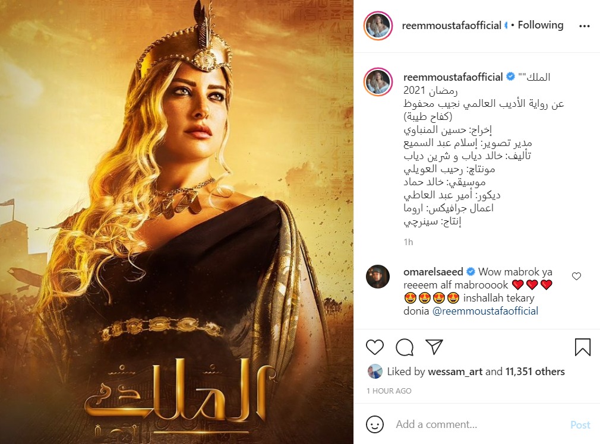Open the three-dot more options menu
600x444 pixels.
585,26
